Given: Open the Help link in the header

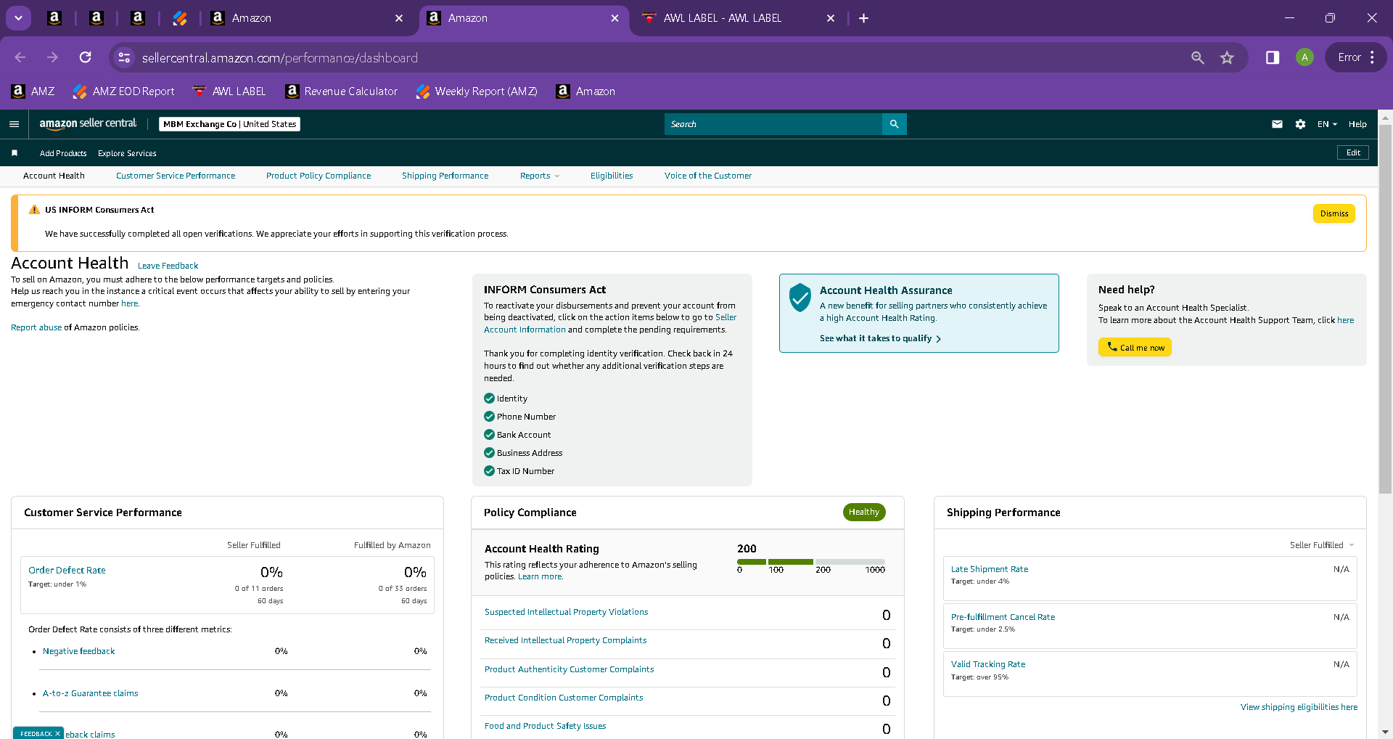Looking at the screenshot, I should [1357, 124].
